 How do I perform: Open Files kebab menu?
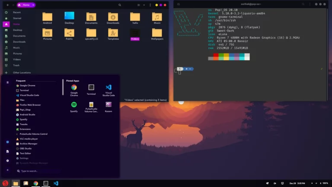[150, 5]
